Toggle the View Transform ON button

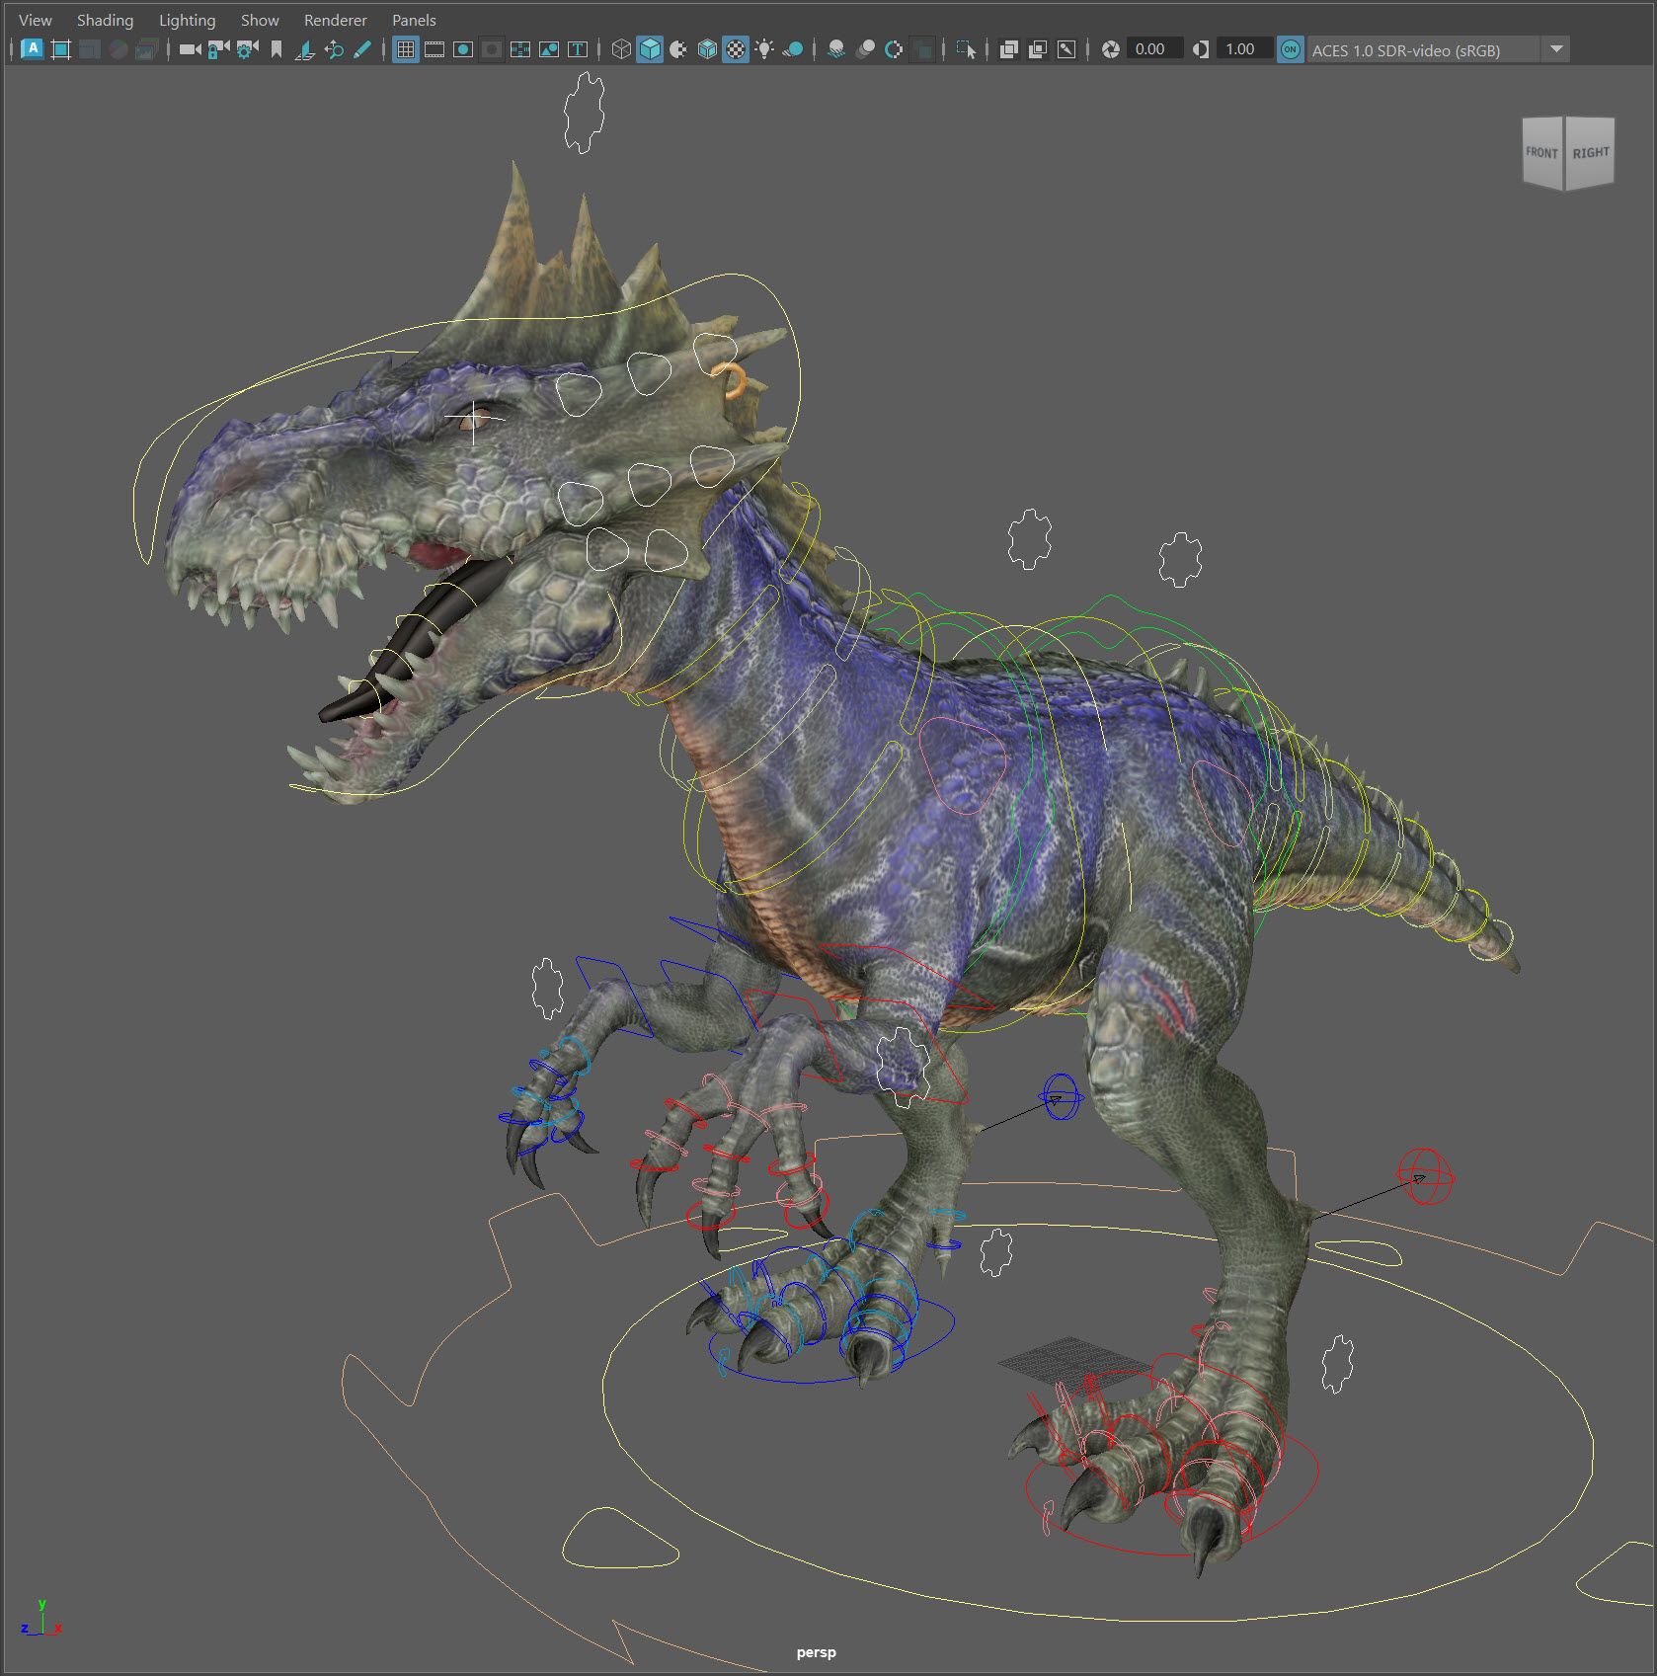coord(1290,48)
